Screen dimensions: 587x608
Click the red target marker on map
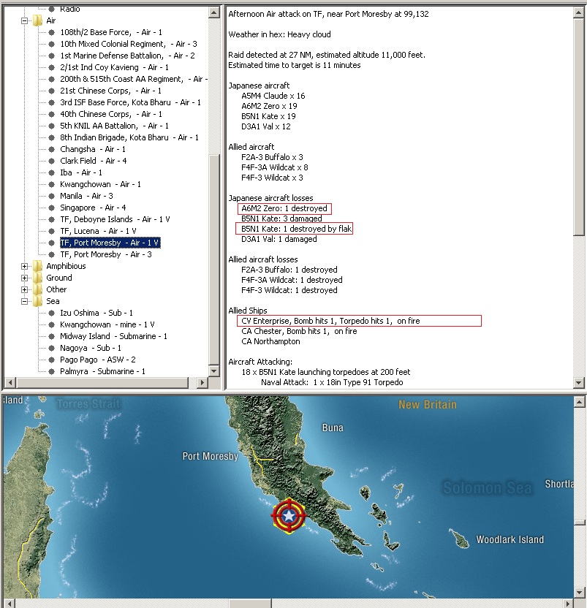click(x=289, y=516)
